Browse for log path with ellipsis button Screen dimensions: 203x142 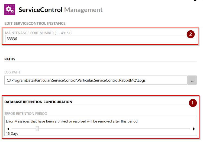[x=192, y=80]
